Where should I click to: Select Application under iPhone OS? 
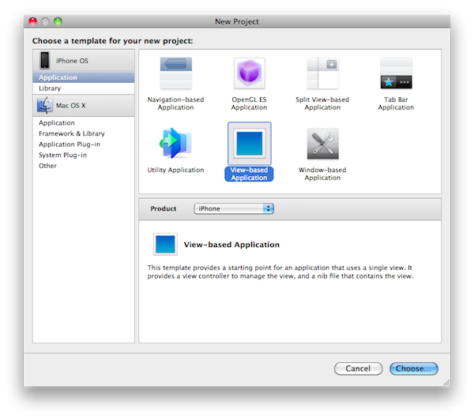[x=84, y=77]
